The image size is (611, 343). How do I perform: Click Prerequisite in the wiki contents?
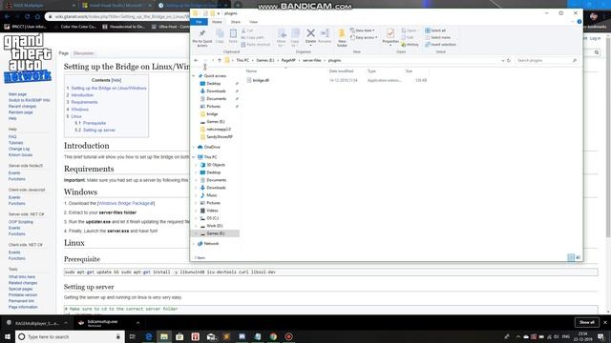coord(95,123)
